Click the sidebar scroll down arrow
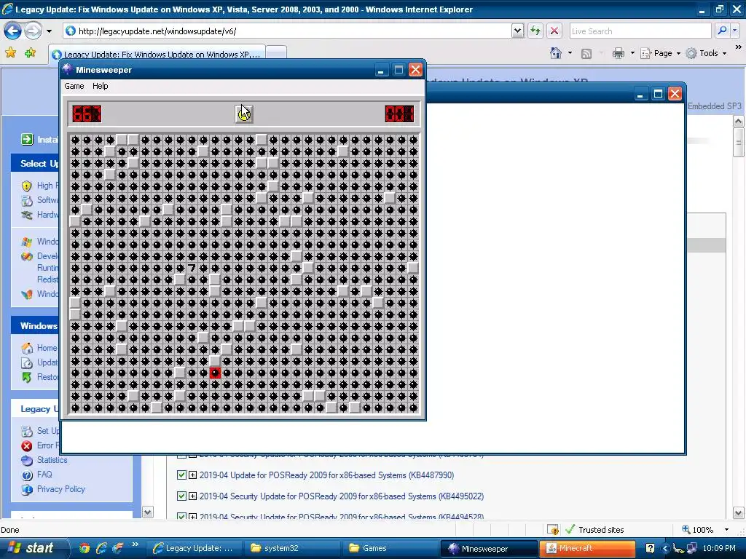Image resolution: width=746 pixels, height=559 pixels. tap(148, 512)
